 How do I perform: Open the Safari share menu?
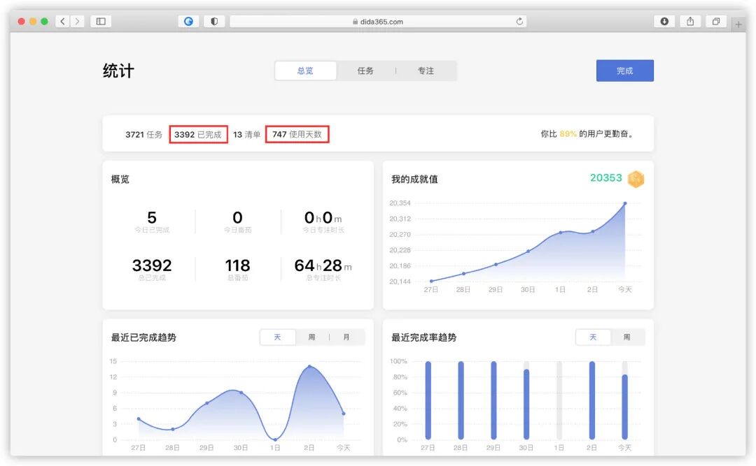[x=690, y=21]
